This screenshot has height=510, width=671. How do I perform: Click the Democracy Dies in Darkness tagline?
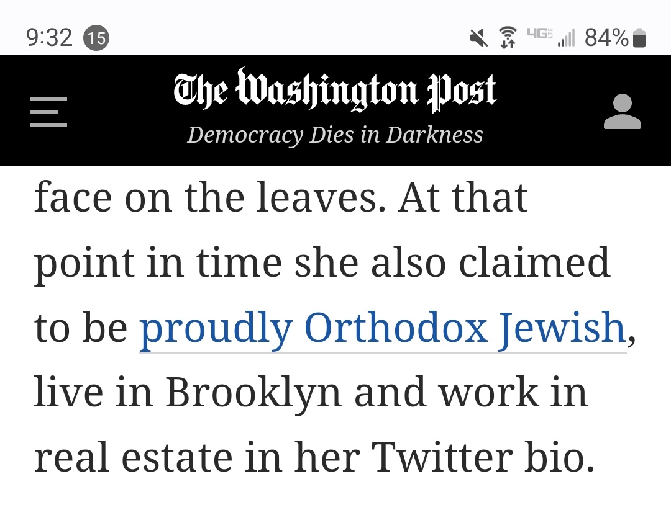(x=335, y=135)
